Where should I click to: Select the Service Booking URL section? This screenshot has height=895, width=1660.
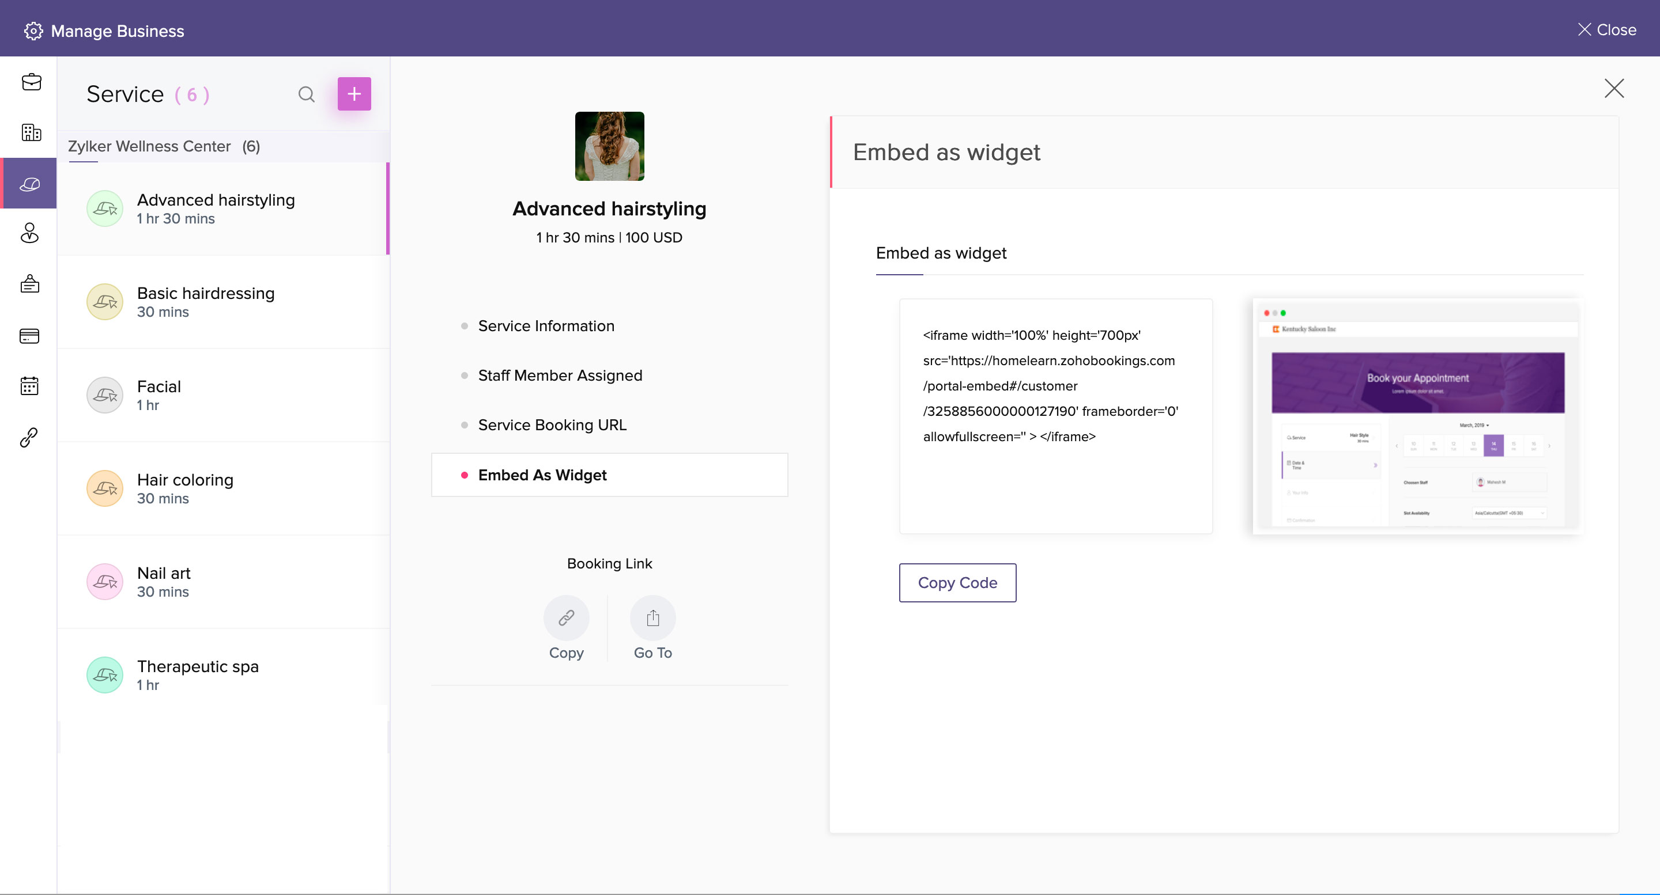tap(552, 425)
